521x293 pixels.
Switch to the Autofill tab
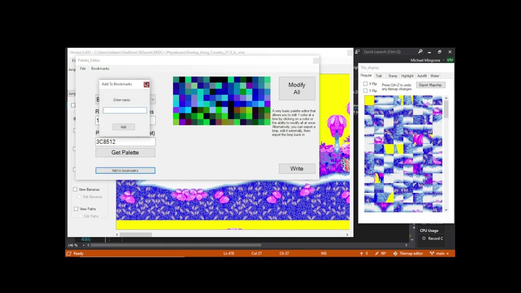422,76
